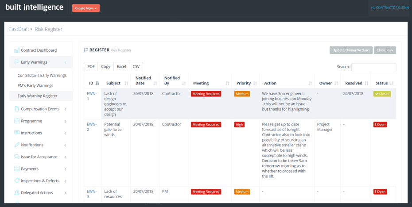
Task: Export the register as PDF
Action: pos(91,67)
